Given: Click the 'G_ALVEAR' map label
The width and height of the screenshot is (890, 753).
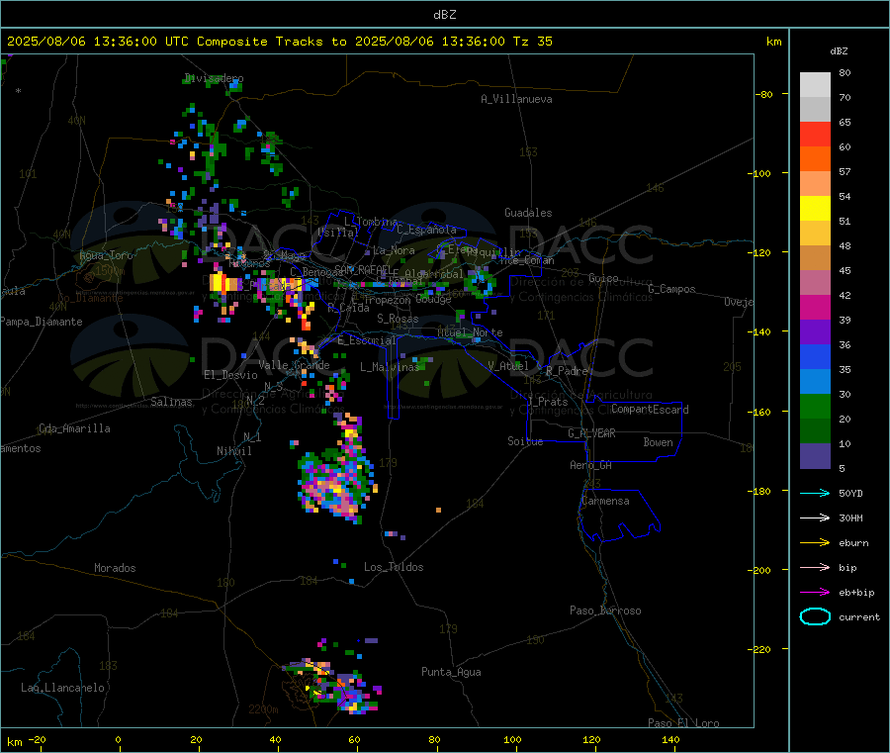Looking at the screenshot, I should [591, 433].
